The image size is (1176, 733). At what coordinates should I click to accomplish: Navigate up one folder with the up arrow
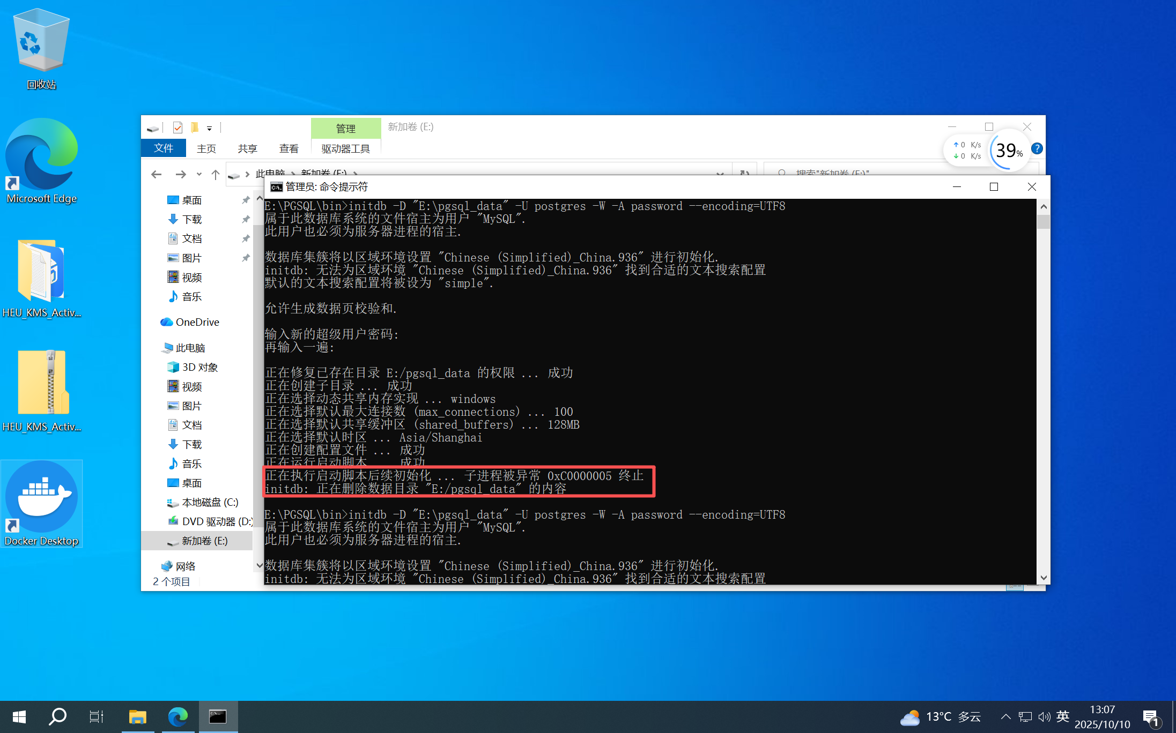[216, 174]
